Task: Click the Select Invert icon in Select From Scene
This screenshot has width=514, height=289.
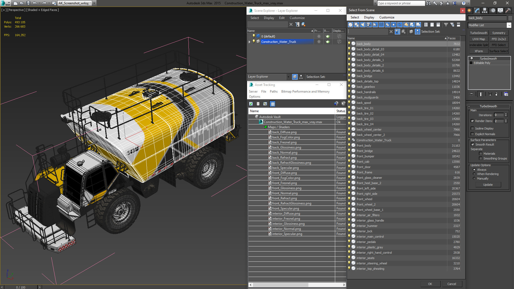Action: 438,25
